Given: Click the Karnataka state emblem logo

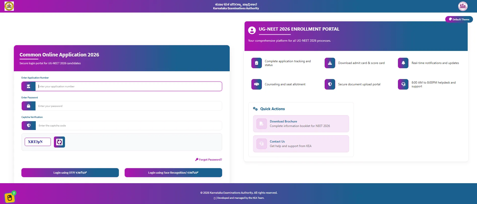Looking at the screenshot, I should (x=9, y=6).
